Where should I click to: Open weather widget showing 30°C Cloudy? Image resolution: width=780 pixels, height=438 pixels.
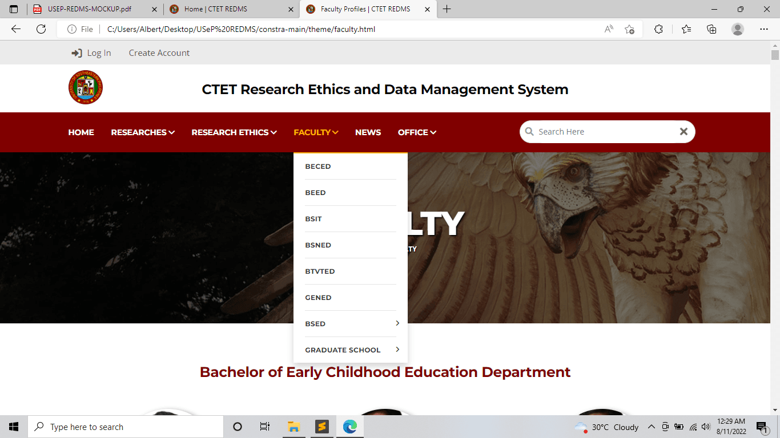tap(607, 427)
